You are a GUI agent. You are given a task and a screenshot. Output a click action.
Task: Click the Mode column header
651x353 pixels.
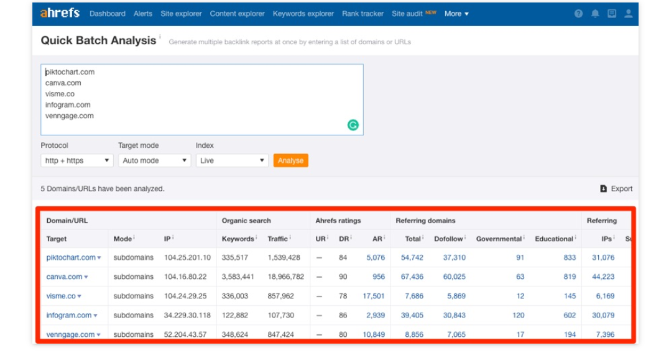(x=122, y=239)
